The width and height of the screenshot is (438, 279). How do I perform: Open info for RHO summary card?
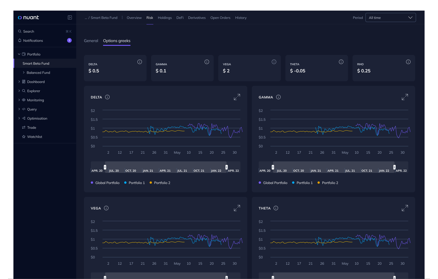tap(408, 62)
